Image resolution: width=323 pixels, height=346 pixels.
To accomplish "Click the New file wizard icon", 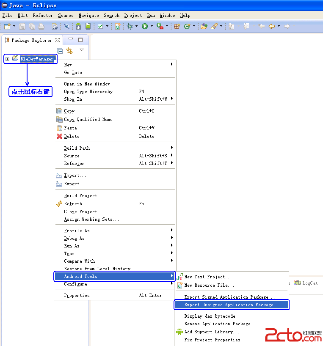I will click(7, 27).
